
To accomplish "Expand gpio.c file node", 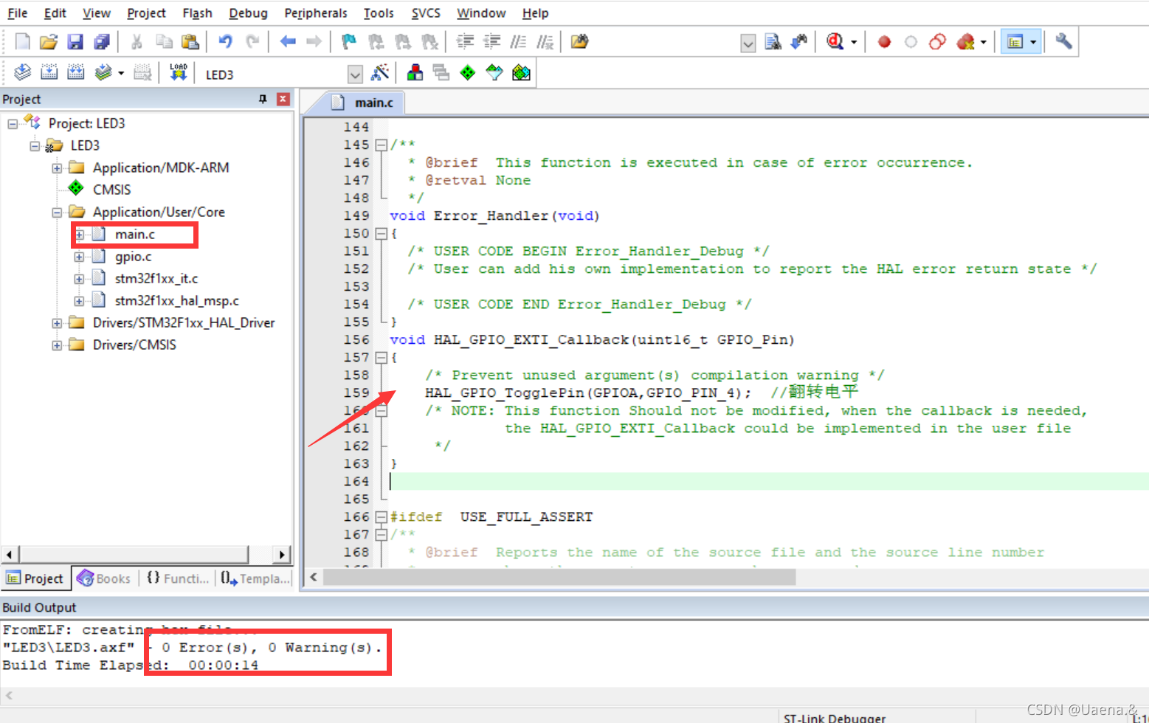I will pos(79,257).
